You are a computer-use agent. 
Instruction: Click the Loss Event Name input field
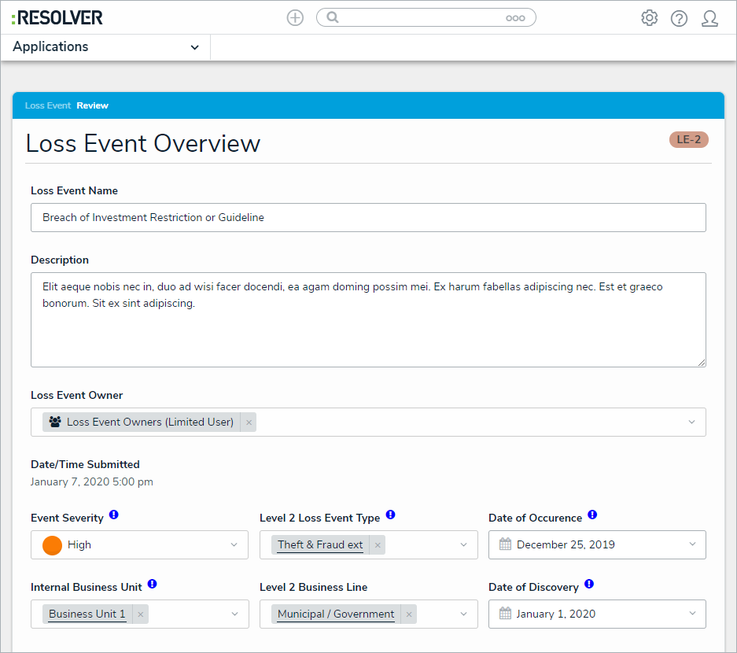click(368, 218)
